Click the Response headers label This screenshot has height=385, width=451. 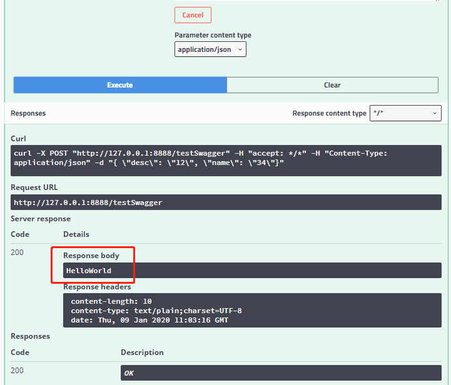pos(97,287)
